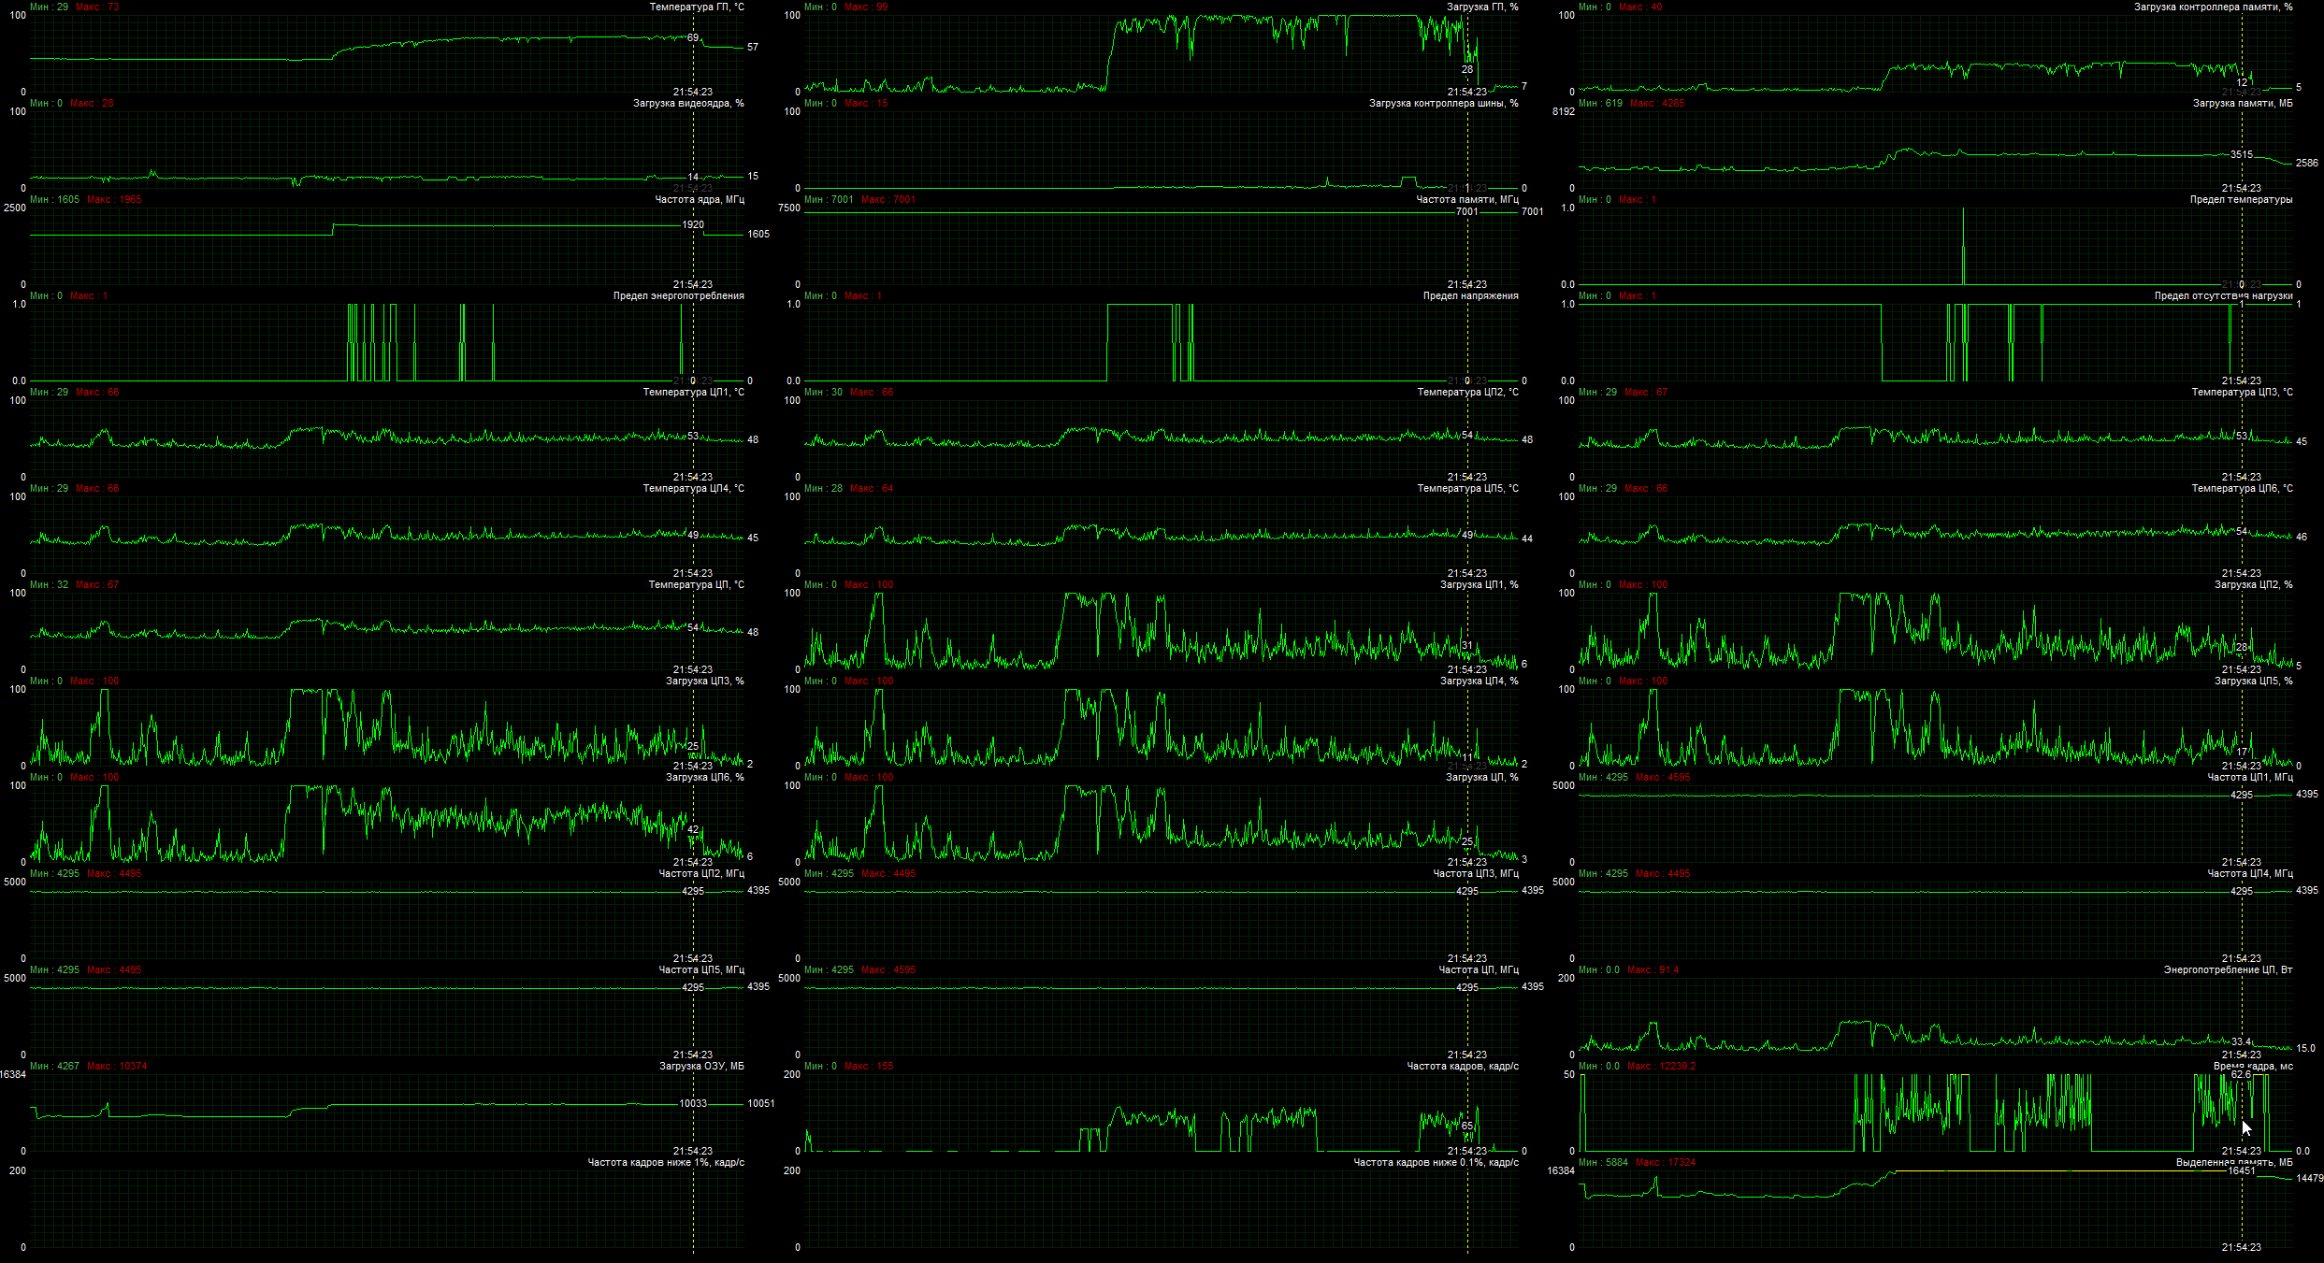The height and width of the screenshot is (1263, 2324).
Task: Click the 'Мин : 7001' memory clock value
Action: pyautogui.click(x=830, y=199)
